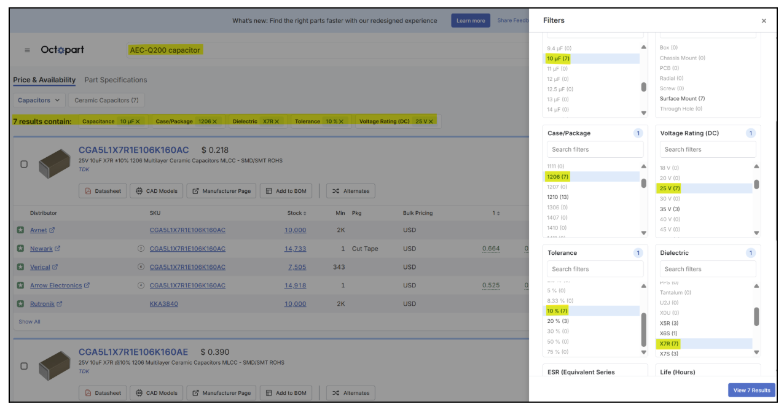Viewport: 784px width, 412px height.
Task: Open CAD Models for CGA5L1X7R1E106K160AC
Action: coord(157,191)
